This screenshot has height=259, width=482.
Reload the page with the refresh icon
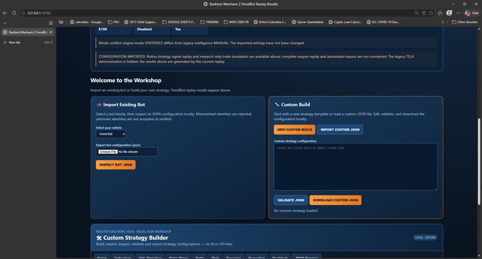click(x=14, y=13)
